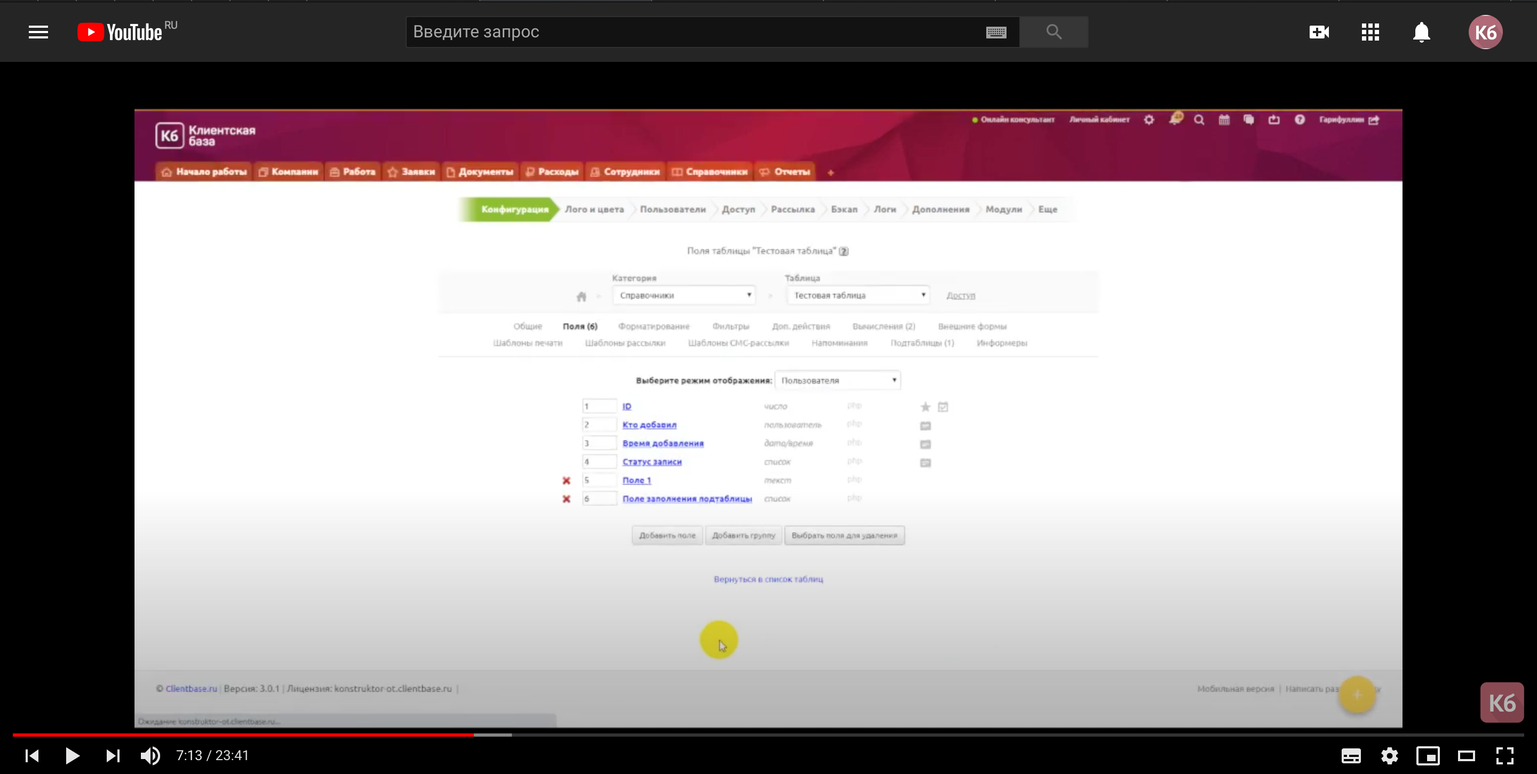Image resolution: width=1537 pixels, height=774 pixels.
Task: Enable the miniplayer mode
Action: point(1428,755)
